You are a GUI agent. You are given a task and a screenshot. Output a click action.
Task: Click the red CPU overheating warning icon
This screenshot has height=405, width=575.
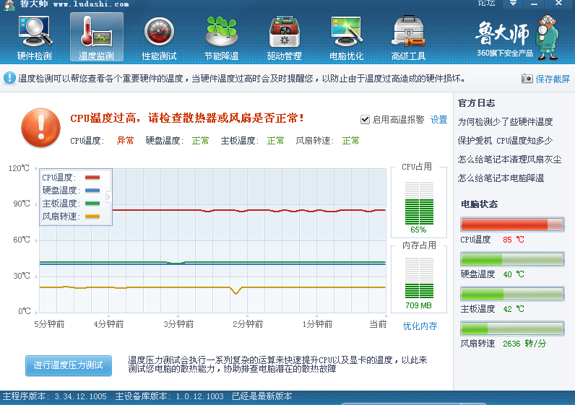[40, 126]
